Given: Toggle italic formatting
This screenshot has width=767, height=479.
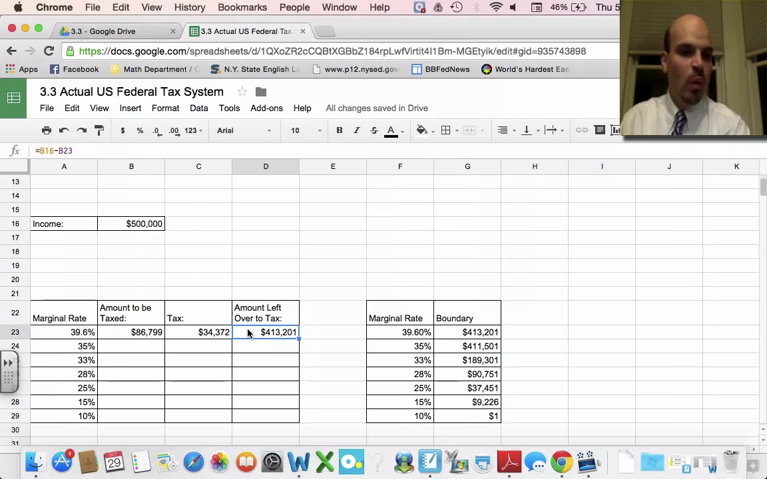Looking at the screenshot, I should pos(357,130).
